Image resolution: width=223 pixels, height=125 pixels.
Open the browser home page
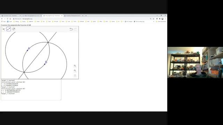pyautogui.click(x=10, y=19)
